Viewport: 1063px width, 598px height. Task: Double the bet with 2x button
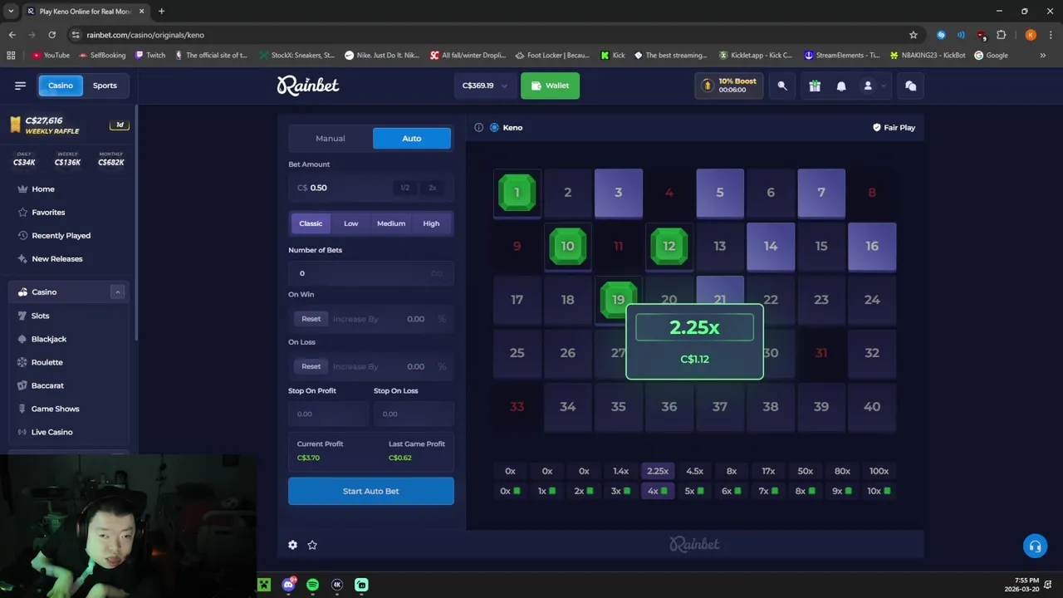tap(433, 188)
